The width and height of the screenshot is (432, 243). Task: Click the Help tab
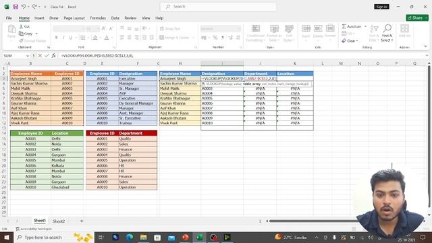(159, 18)
